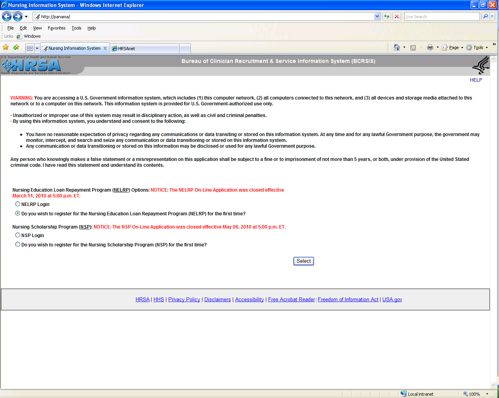This screenshot has height=398, width=499.
Task: Click the address bar showing http://panama/
Action: tap(203, 16)
